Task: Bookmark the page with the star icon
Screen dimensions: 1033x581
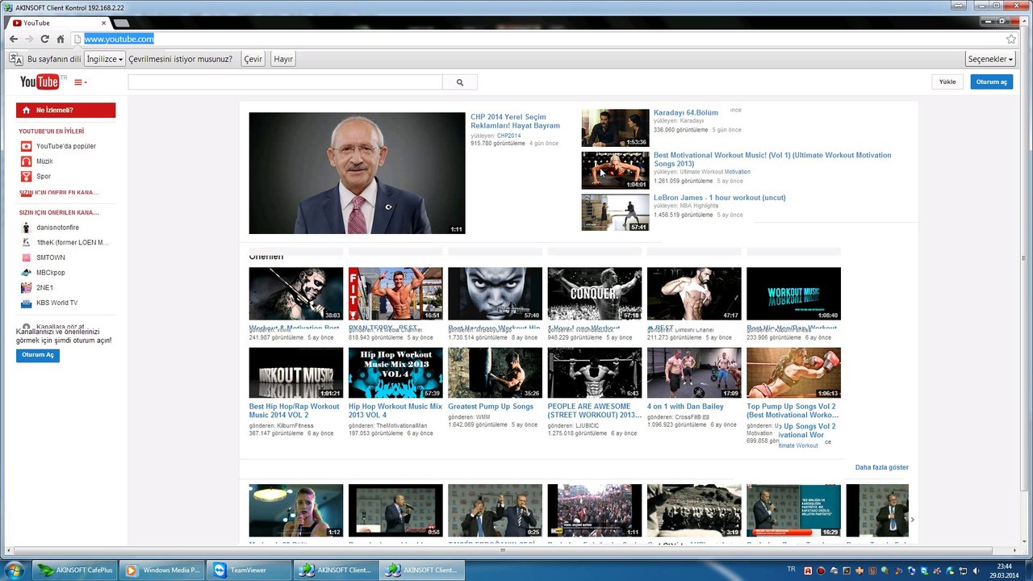Action: pyautogui.click(x=1011, y=39)
